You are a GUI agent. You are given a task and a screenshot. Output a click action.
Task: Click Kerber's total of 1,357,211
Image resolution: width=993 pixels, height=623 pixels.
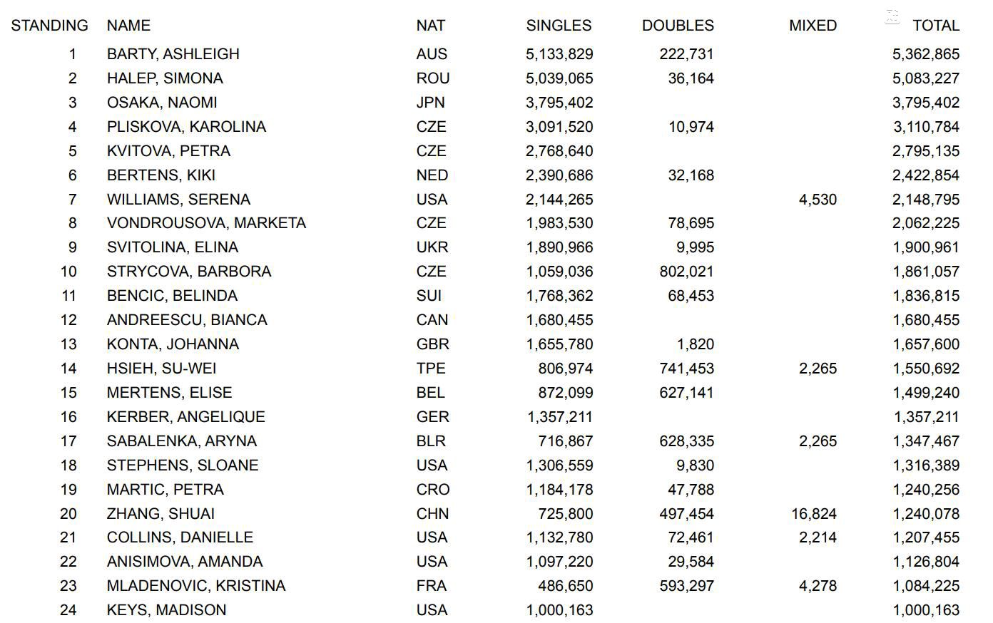926,417
